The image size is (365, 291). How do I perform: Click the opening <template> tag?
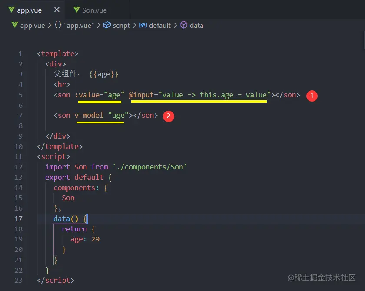click(57, 54)
